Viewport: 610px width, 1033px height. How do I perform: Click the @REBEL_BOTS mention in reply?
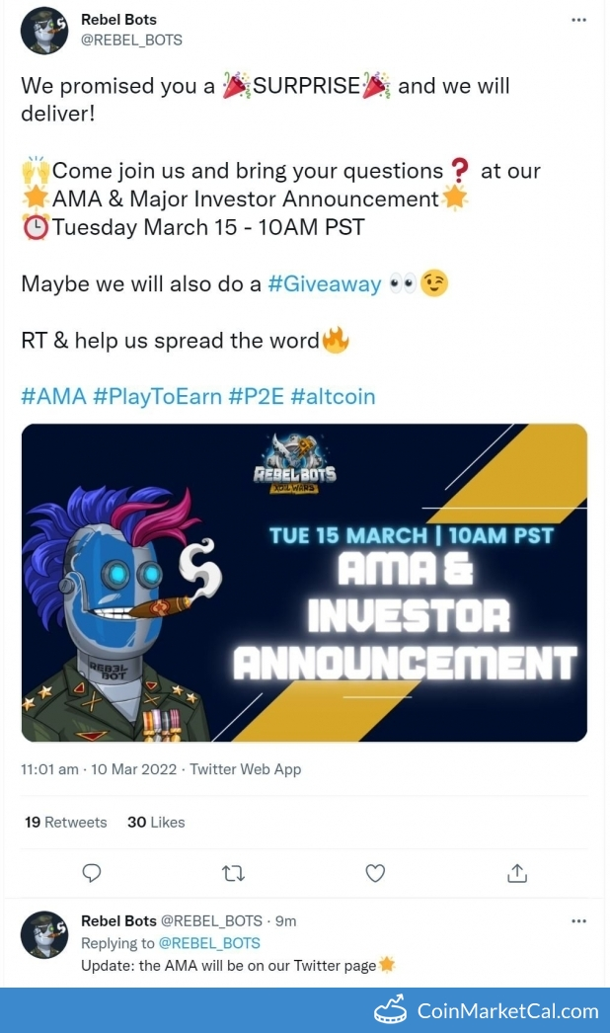coord(209,943)
